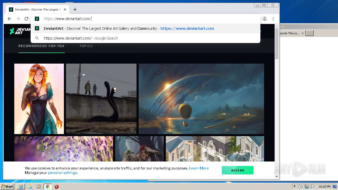Follow the Learn More cookie link
This screenshot has height=190, width=338.
[199, 168]
